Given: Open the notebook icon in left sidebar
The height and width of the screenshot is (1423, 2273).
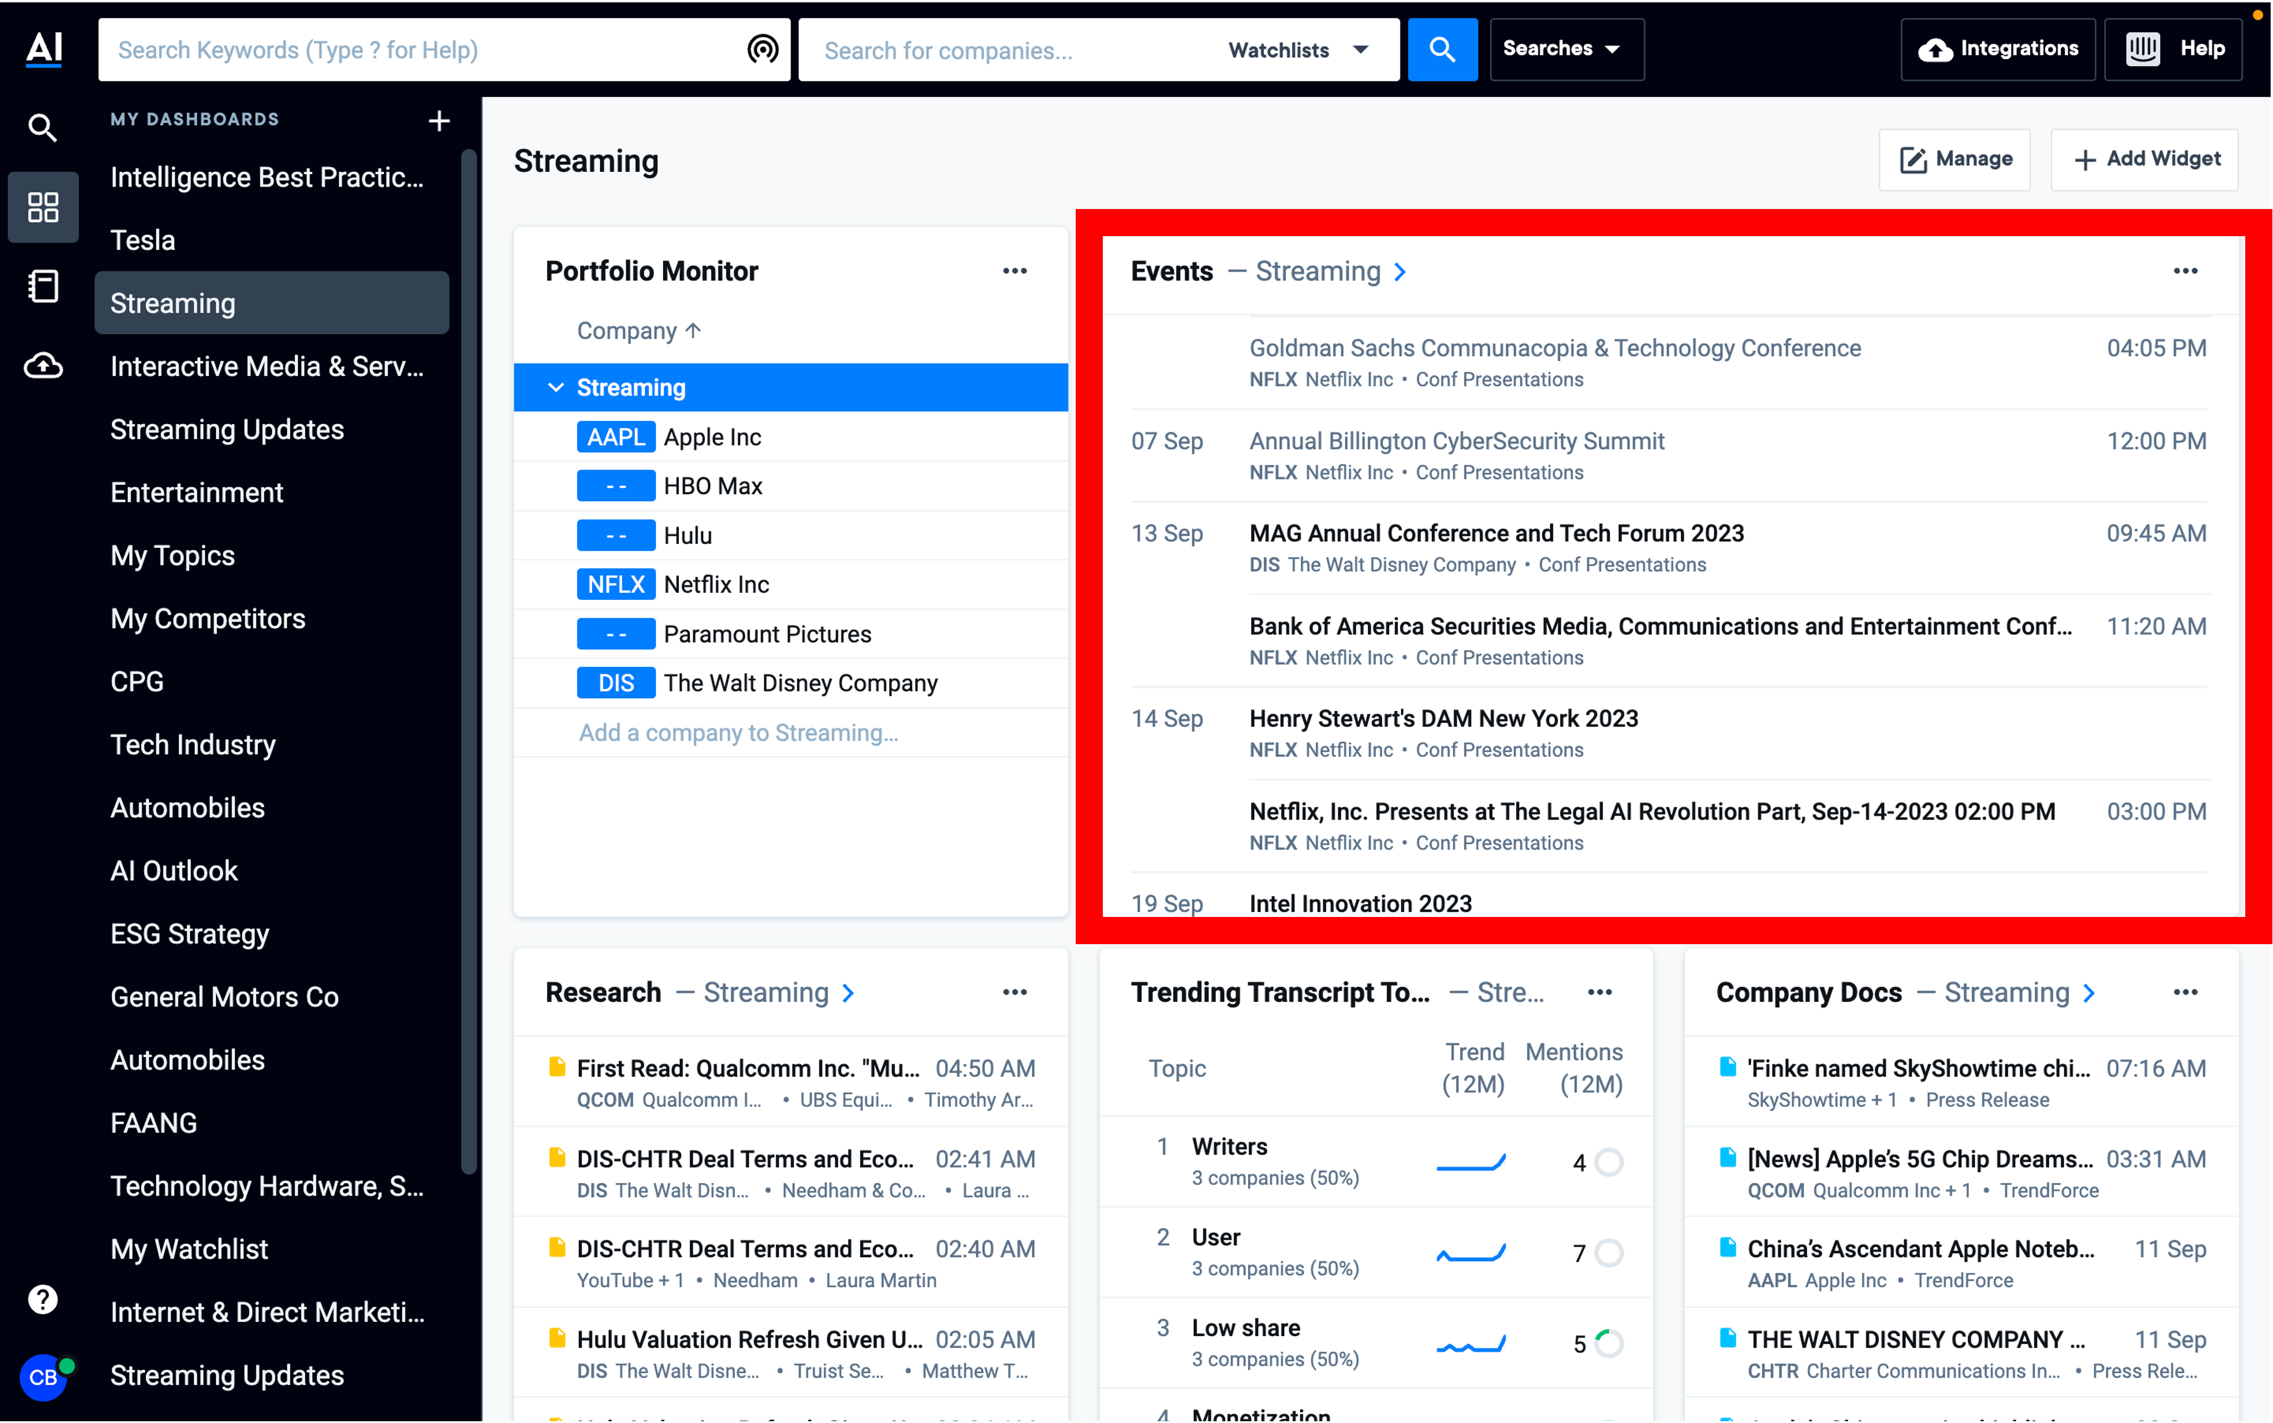Looking at the screenshot, I should [x=43, y=286].
